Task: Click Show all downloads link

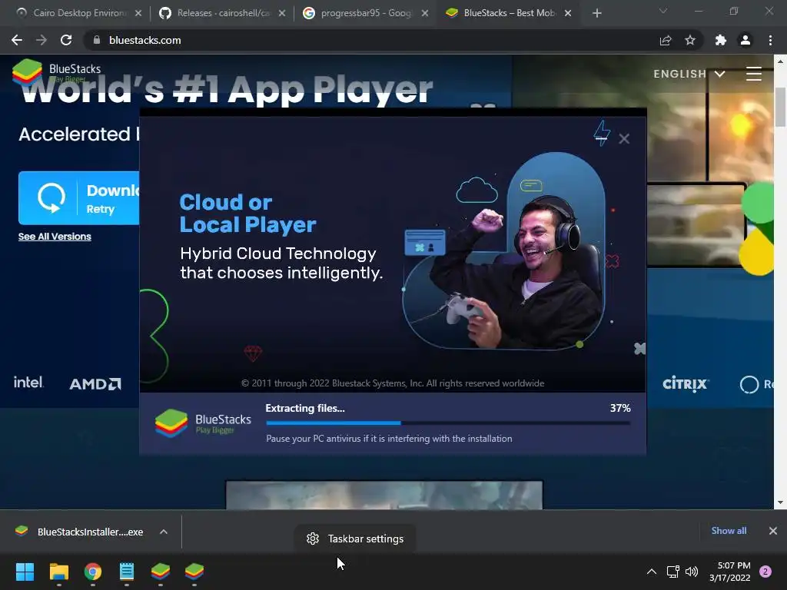Action: [x=729, y=530]
